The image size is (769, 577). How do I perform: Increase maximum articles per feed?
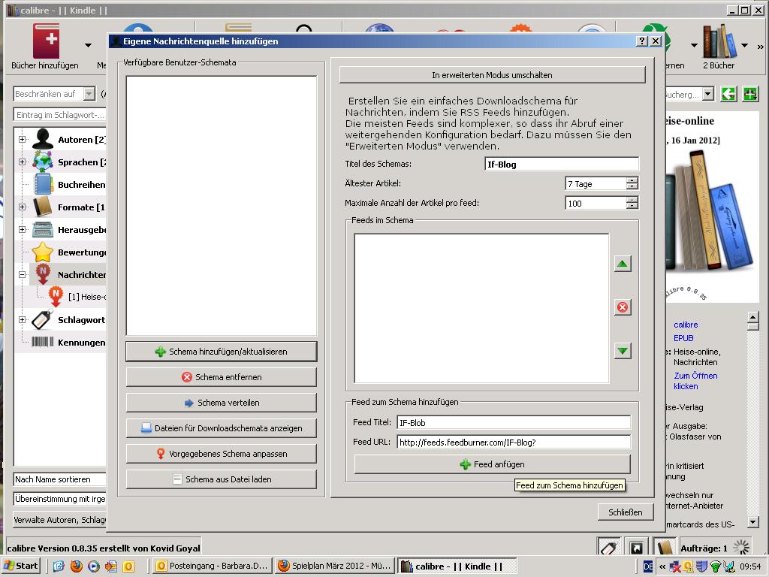632,200
